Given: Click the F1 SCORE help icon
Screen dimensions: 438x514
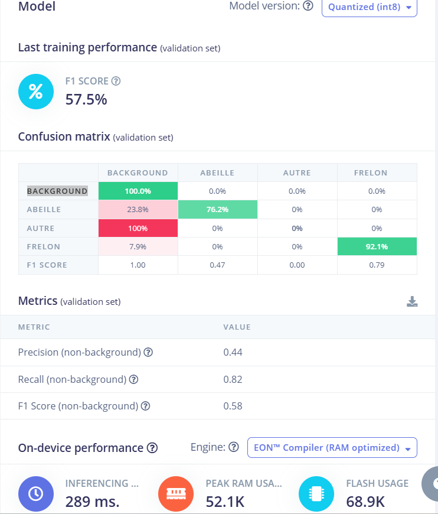Looking at the screenshot, I should (x=116, y=82).
